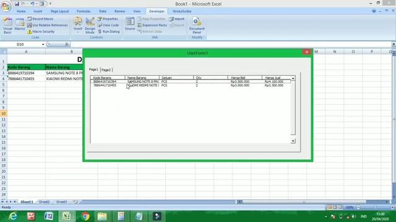
Task: Open Internet Explorer from taskbar
Action: (13, 216)
